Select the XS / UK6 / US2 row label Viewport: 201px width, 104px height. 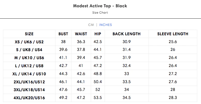(x=29, y=42)
